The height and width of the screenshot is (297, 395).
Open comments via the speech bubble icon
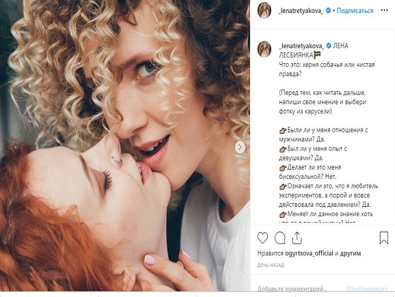280,238
